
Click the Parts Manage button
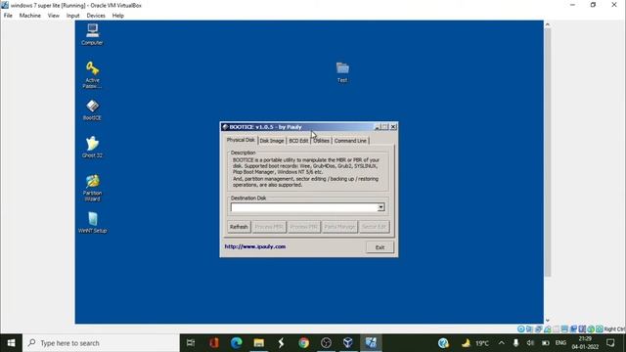339,227
